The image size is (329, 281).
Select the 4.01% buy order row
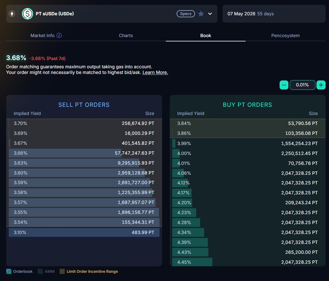point(248,163)
